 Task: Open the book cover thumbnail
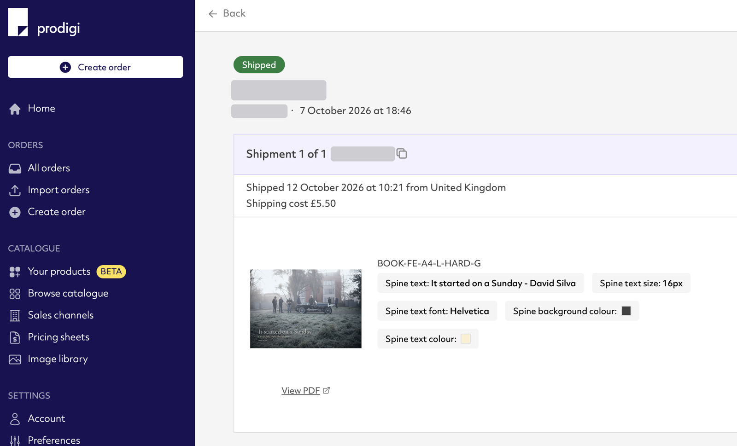[x=306, y=309]
